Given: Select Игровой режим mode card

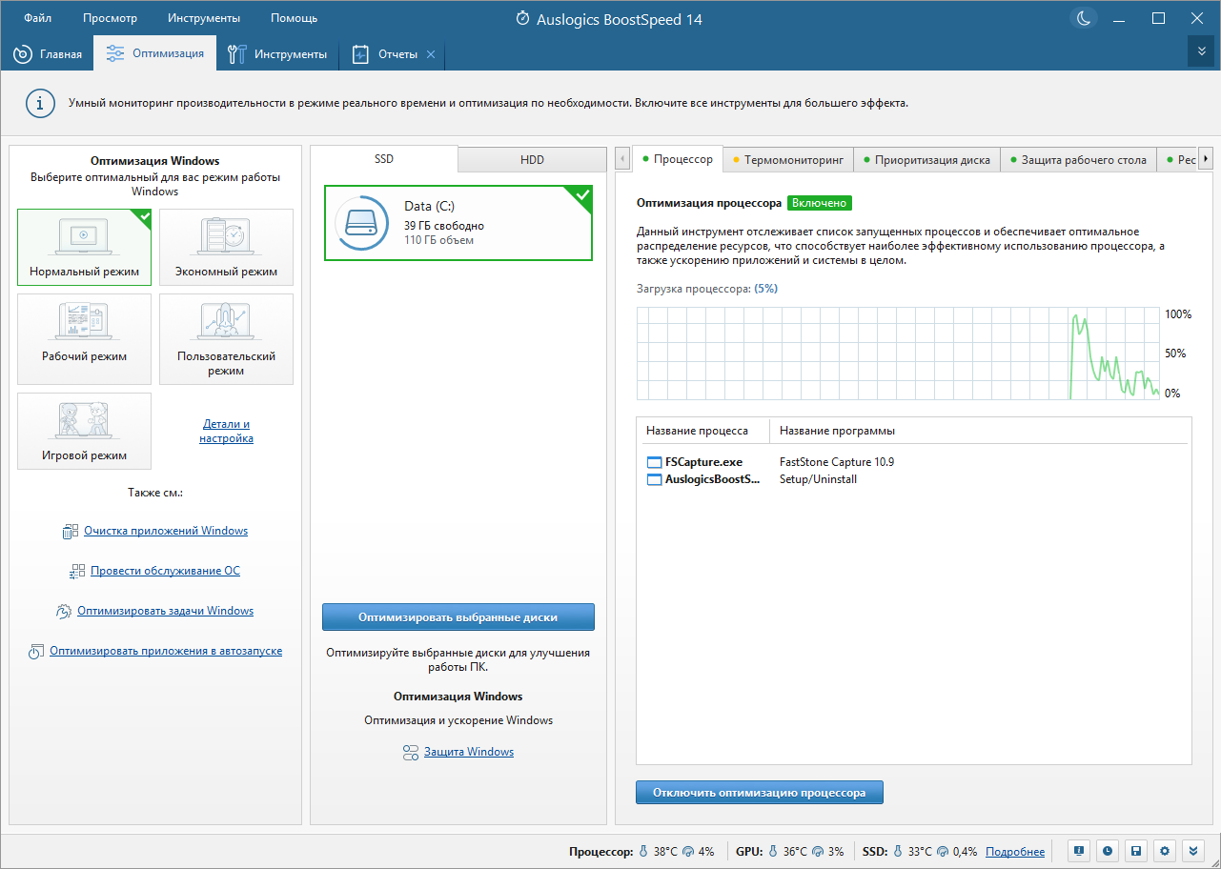Looking at the screenshot, I should [x=84, y=432].
